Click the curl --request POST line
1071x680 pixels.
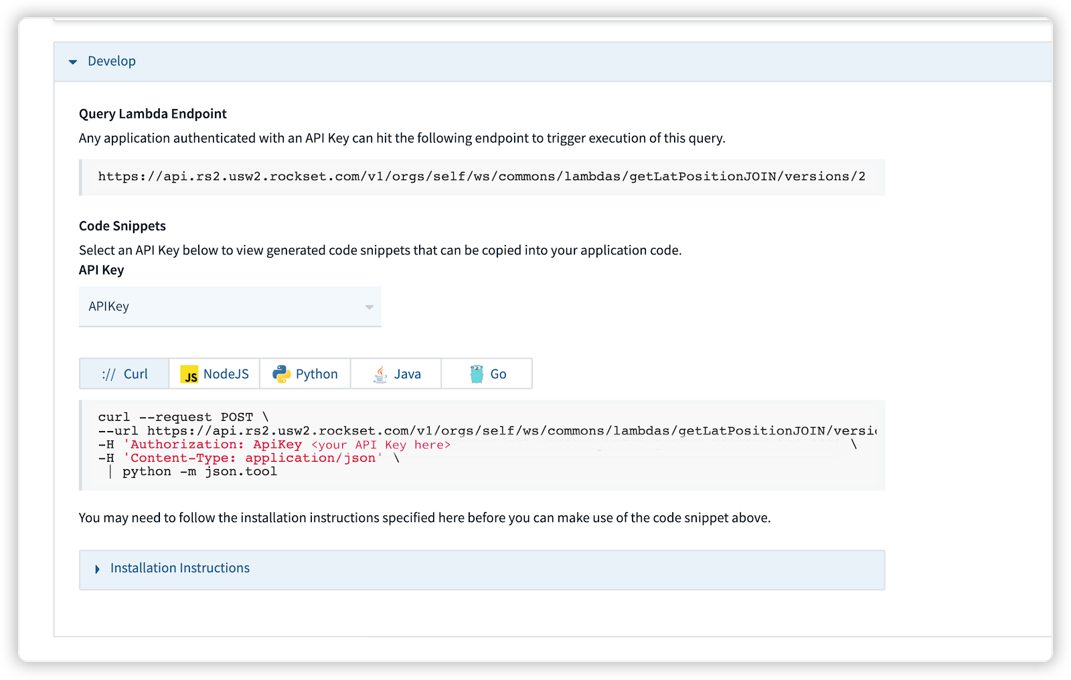tap(183, 417)
